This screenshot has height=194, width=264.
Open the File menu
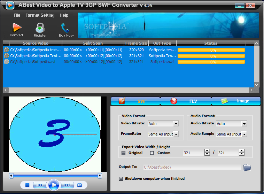point(17,15)
